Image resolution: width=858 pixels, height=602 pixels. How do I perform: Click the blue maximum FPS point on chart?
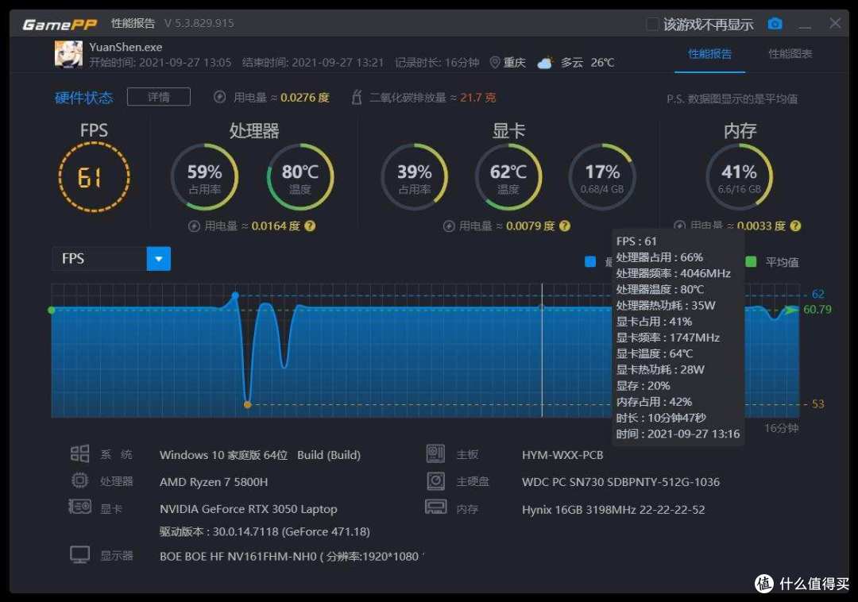234,295
